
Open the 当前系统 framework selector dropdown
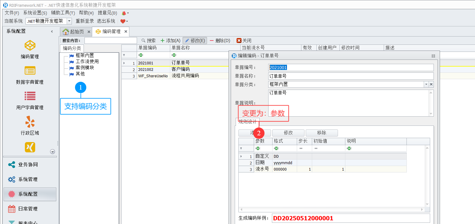coord(69,21)
